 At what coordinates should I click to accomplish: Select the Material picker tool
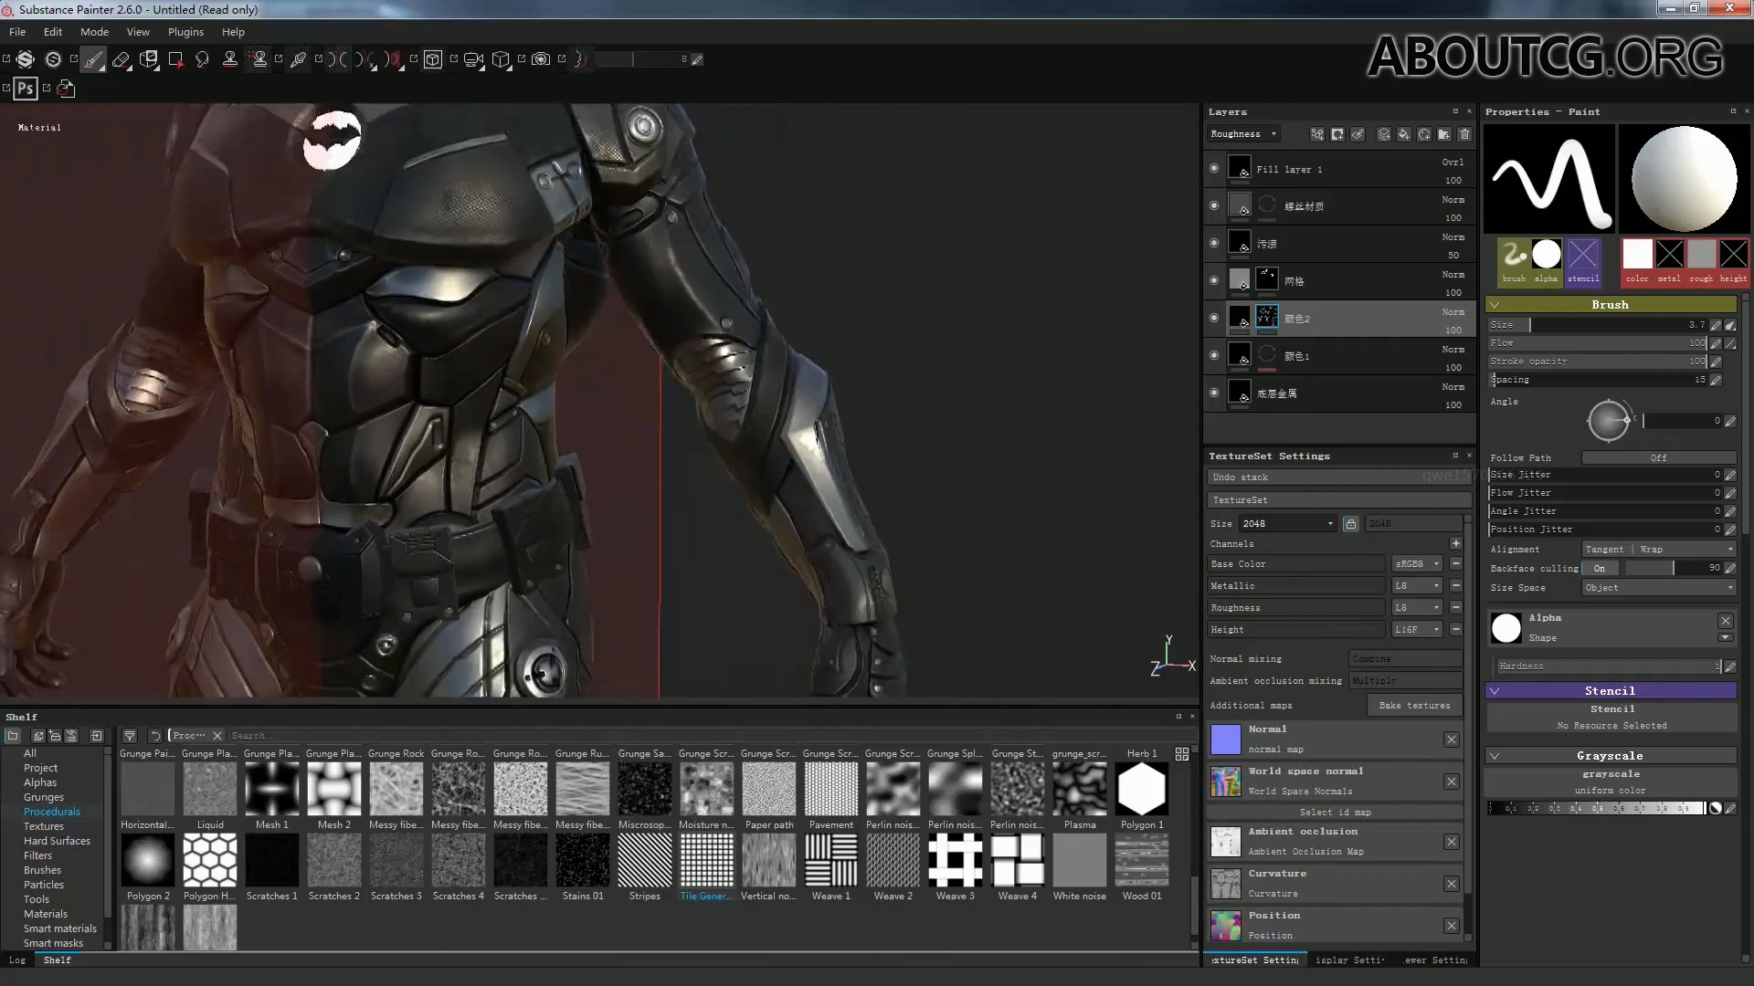coord(298,59)
